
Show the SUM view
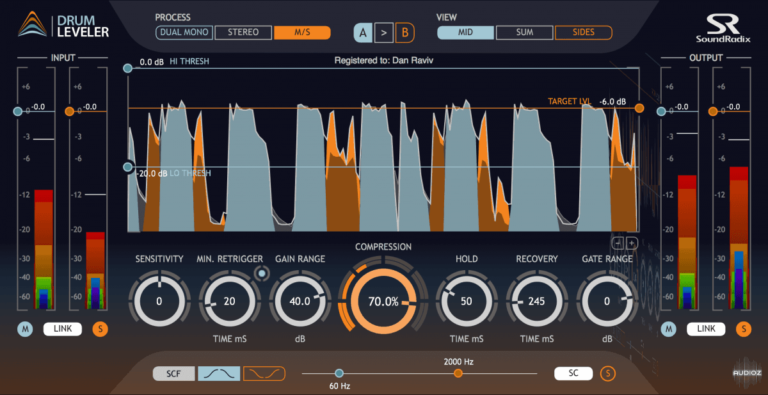pyautogui.click(x=525, y=33)
